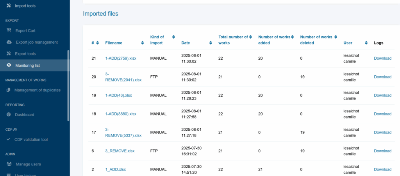The height and width of the screenshot is (176, 400).
Task: Click the Import tools wrench icon
Action: pos(9,5)
